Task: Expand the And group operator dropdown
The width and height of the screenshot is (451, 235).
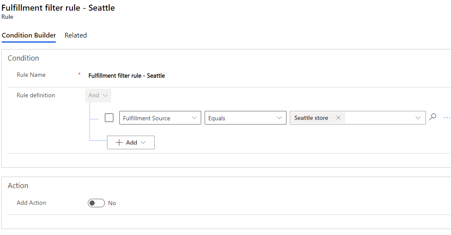Action: (98, 96)
